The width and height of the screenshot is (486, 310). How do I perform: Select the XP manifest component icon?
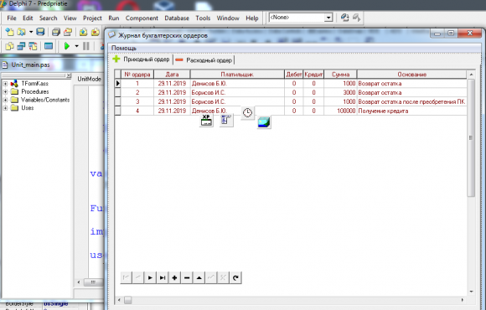206,121
